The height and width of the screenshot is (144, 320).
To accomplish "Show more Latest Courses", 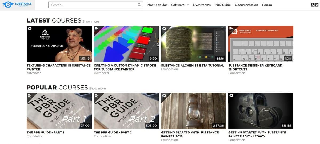I will coord(91,21).
